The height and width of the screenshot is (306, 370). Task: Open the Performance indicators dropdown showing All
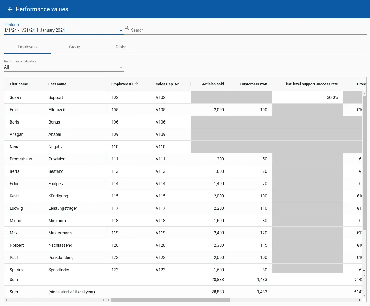(x=121, y=67)
